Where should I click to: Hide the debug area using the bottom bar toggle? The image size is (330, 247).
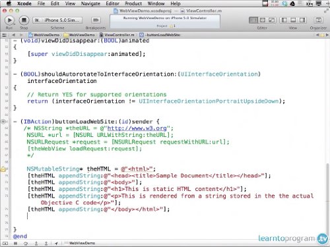[x=5, y=243]
